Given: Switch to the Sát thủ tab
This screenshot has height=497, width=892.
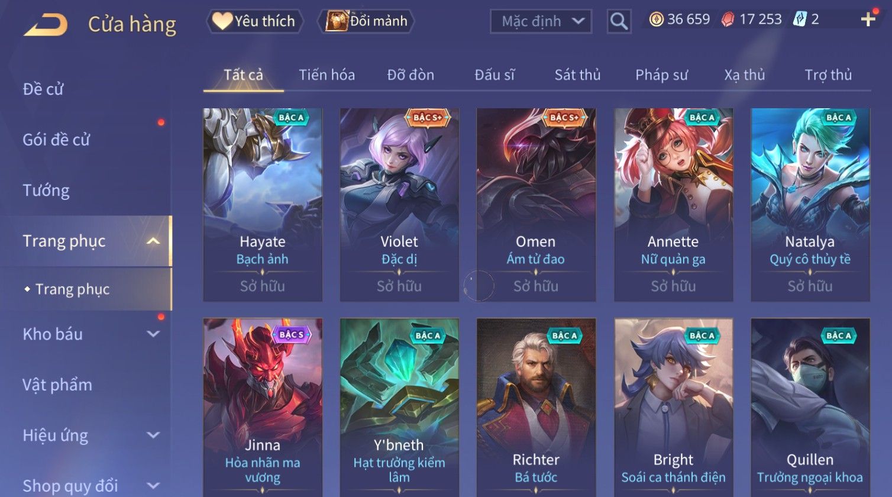Looking at the screenshot, I should (x=577, y=75).
